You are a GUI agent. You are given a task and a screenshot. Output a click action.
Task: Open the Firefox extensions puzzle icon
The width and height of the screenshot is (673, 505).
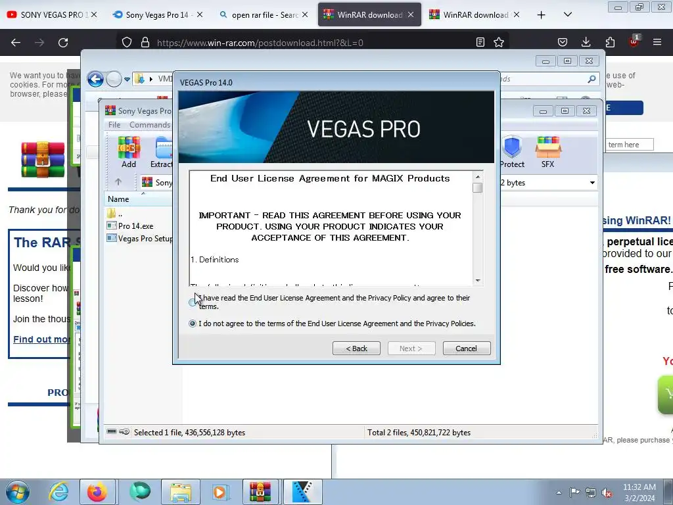tap(610, 42)
